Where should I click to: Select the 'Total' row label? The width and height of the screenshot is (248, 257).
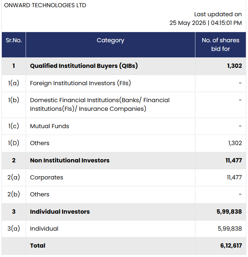[37, 245]
